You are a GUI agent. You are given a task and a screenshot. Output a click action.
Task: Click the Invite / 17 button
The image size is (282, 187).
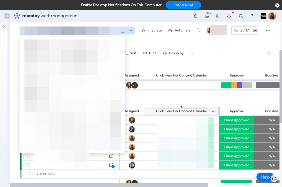coord(241,30)
